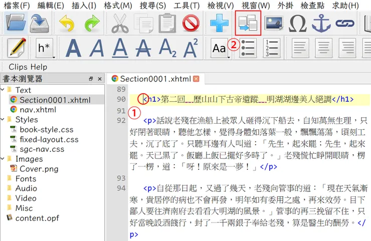Select Cover.png image file
The image size is (371, 241).
pos(39,169)
